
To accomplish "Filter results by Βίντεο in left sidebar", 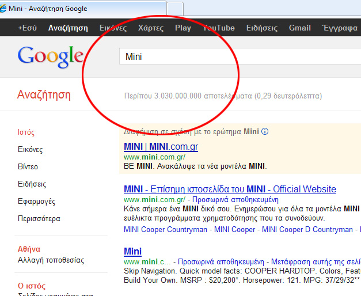I will pos(28,167).
